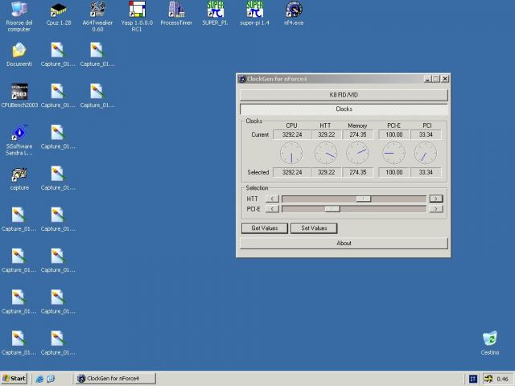Click the HTT slider thumb

(363, 199)
